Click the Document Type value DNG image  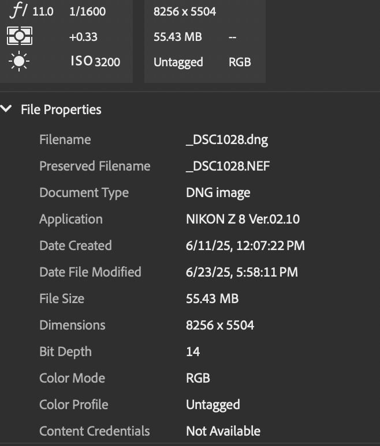(x=218, y=193)
